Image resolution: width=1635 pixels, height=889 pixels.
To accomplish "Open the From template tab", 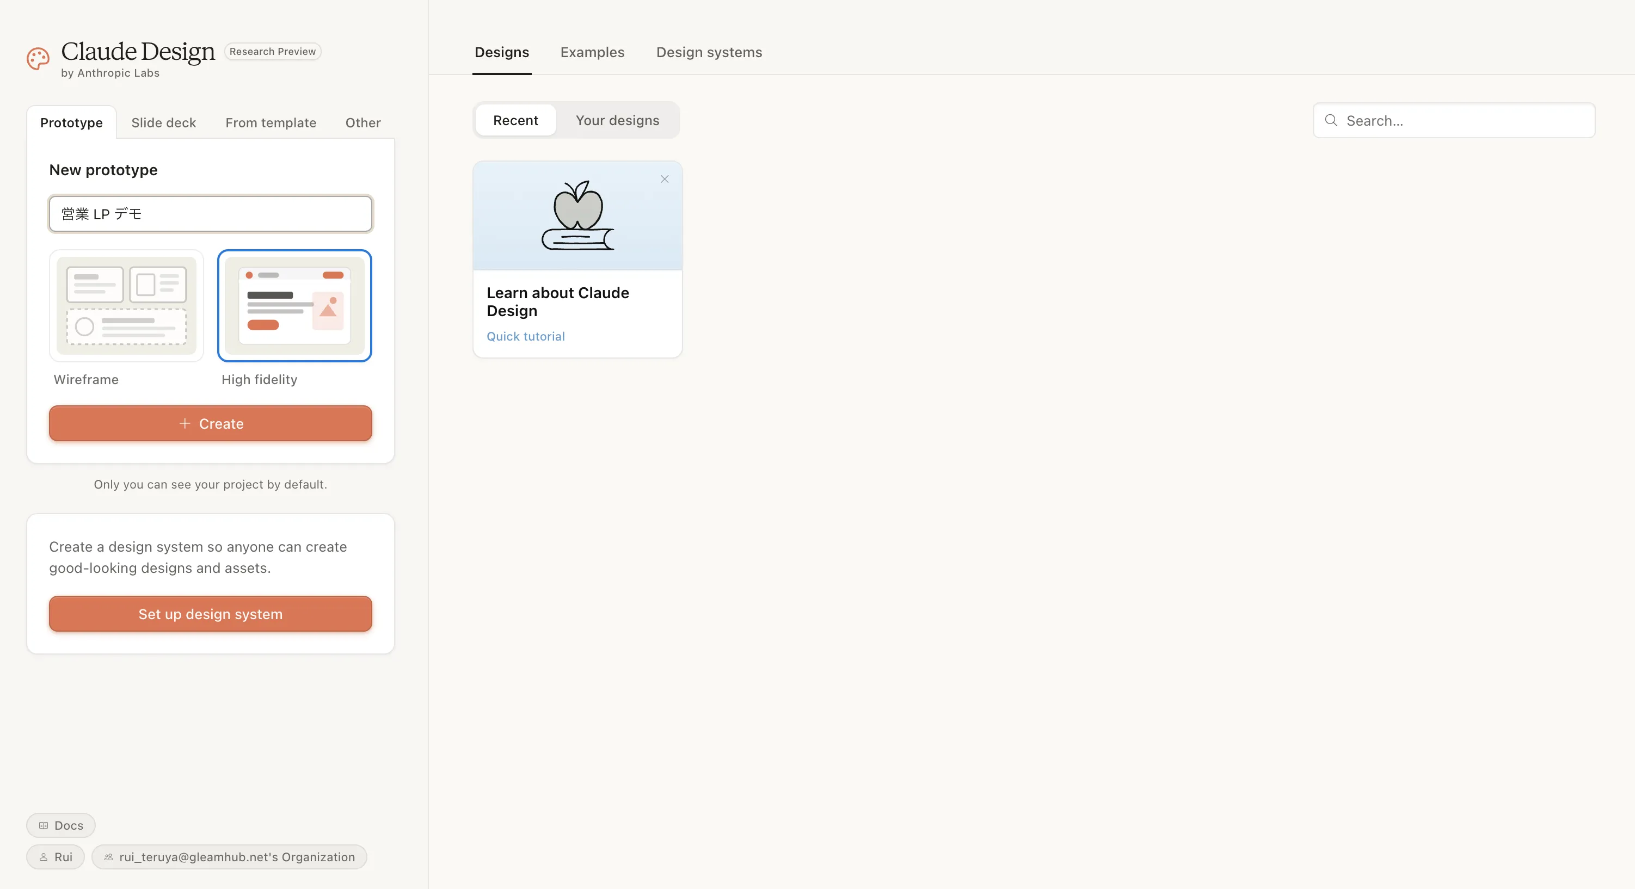I will tap(271, 122).
